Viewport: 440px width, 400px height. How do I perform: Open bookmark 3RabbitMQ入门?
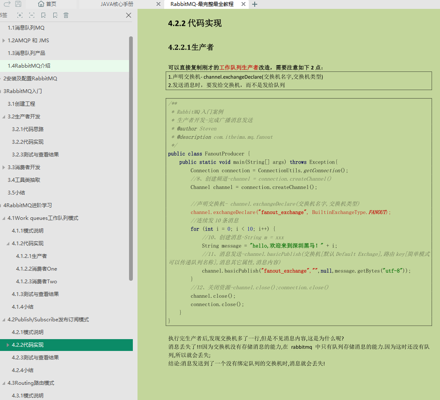(23, 91)
